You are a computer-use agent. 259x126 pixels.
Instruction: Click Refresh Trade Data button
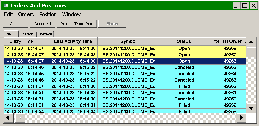pyautogui.click(x=77, y=24)
